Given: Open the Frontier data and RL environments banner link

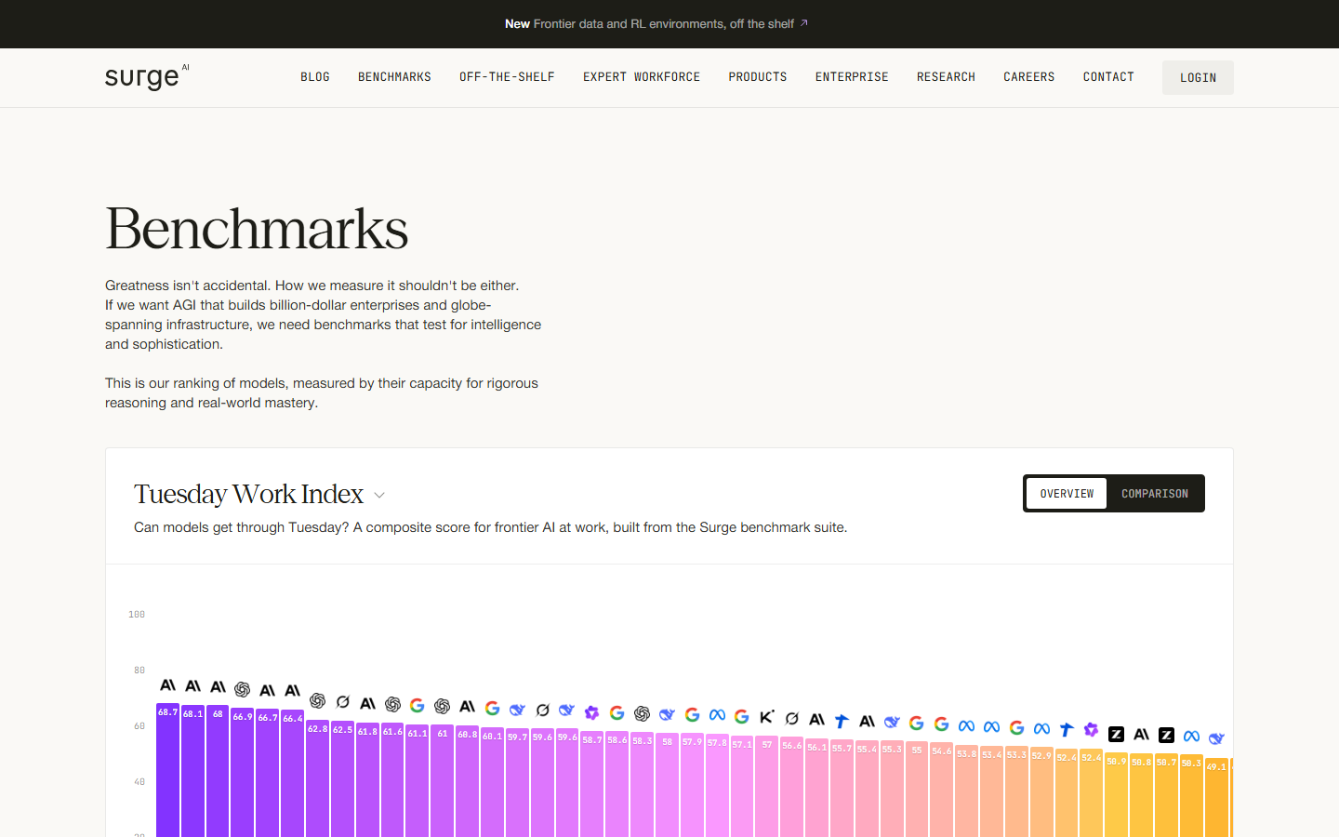Looking at the screenshot, I should 656,24.
